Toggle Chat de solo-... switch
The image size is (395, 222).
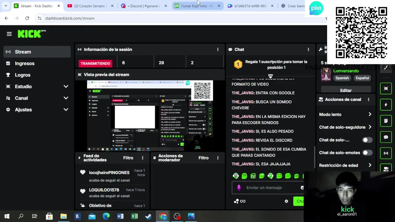(x=367, y=140)
